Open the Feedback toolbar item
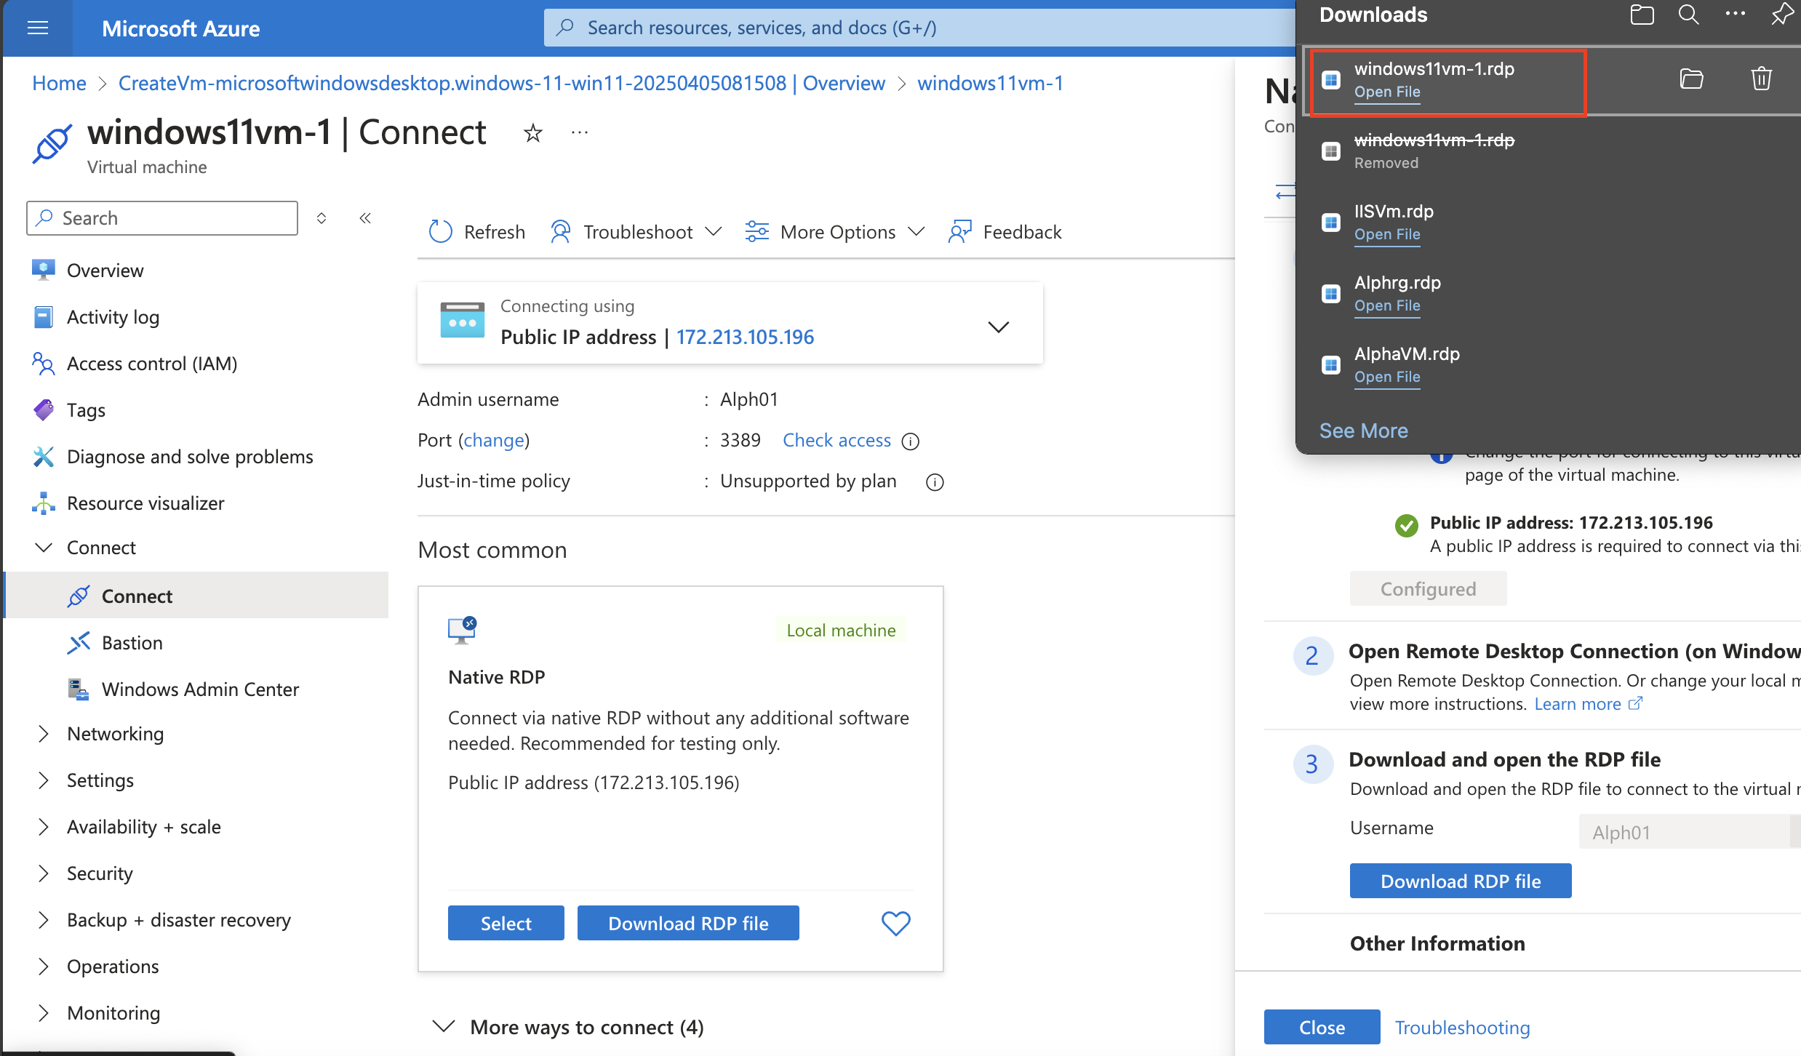 (x=1005, y=232)
